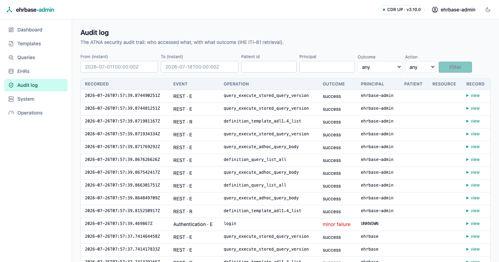Expand view for the 39.864849709Z record
The image size is (499, 262).
[473, 198]
